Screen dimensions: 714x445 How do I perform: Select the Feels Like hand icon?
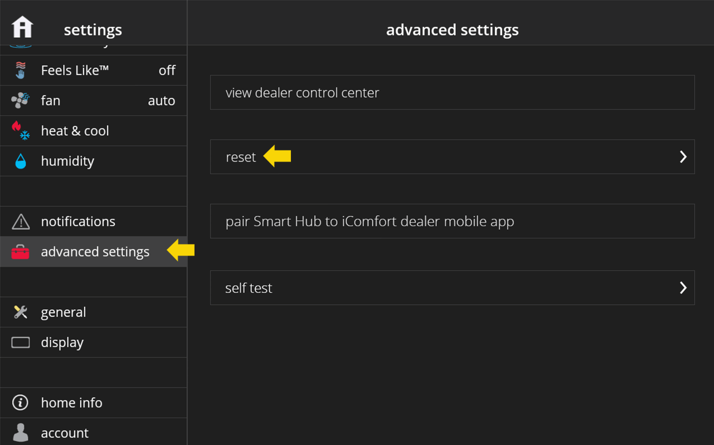[x=21, y=70]
